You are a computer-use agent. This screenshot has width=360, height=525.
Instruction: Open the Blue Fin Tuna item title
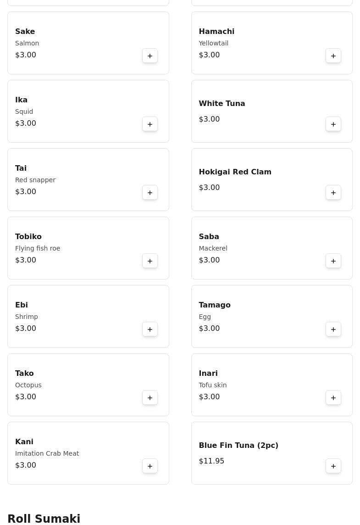tap(238, 445)
